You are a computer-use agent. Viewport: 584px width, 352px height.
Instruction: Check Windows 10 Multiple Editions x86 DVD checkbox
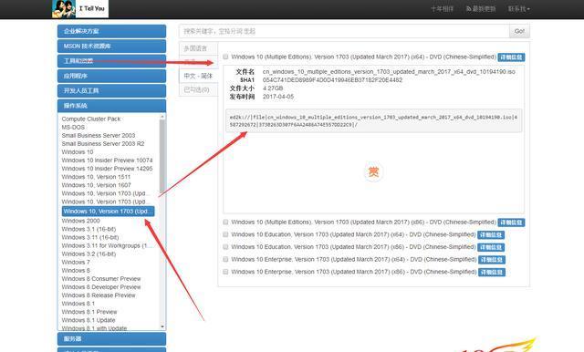[x=225, y=222]
